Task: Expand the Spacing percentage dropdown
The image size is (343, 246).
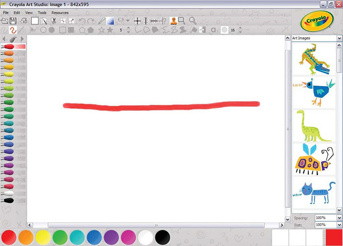Action: (x=339, y=218)
